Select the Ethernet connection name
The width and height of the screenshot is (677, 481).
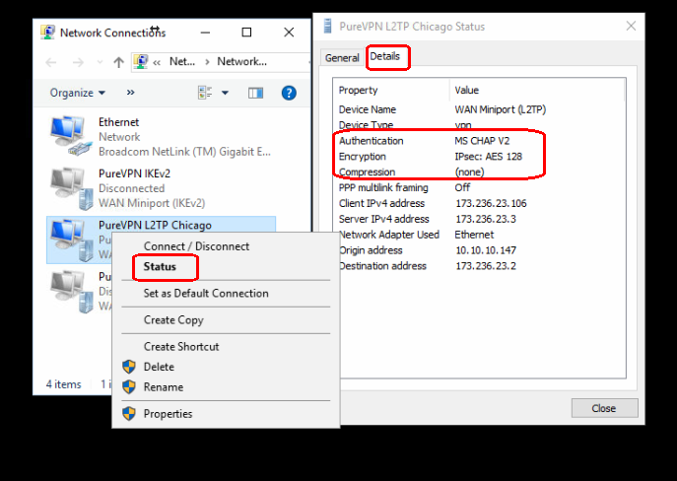[118, 122]
